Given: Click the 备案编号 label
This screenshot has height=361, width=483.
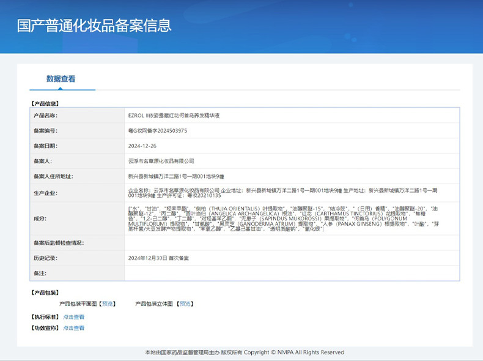Looking at the screenshot, I should [x=46, y=131].
